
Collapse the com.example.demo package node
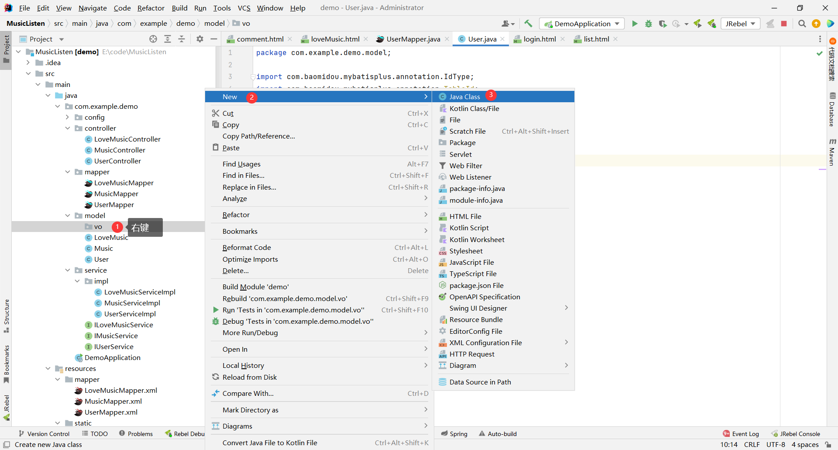click(58, 106)
